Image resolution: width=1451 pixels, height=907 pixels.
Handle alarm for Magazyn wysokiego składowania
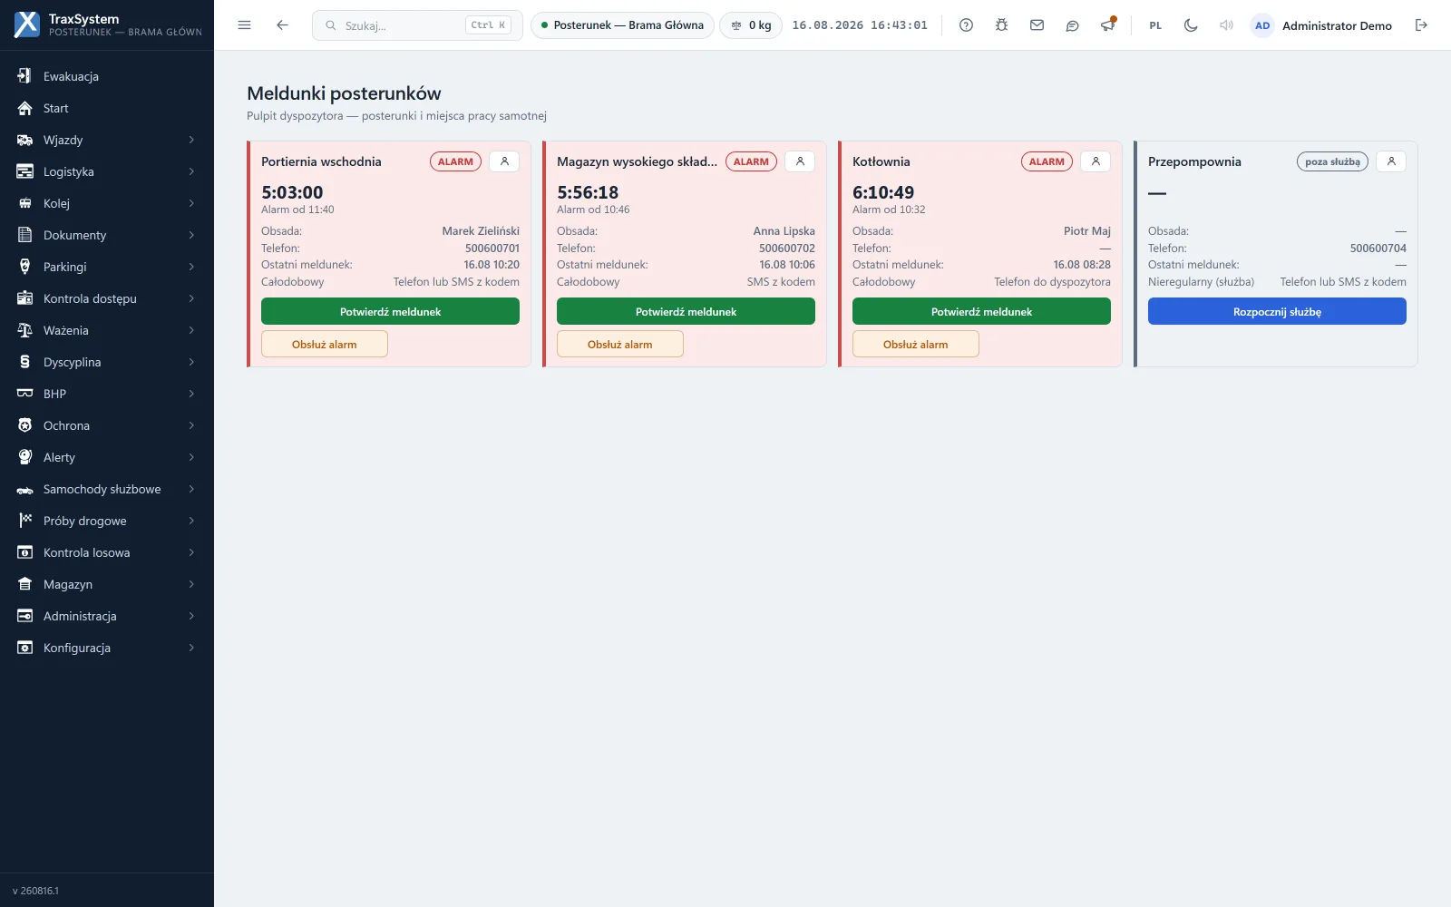tap(619, 344)
